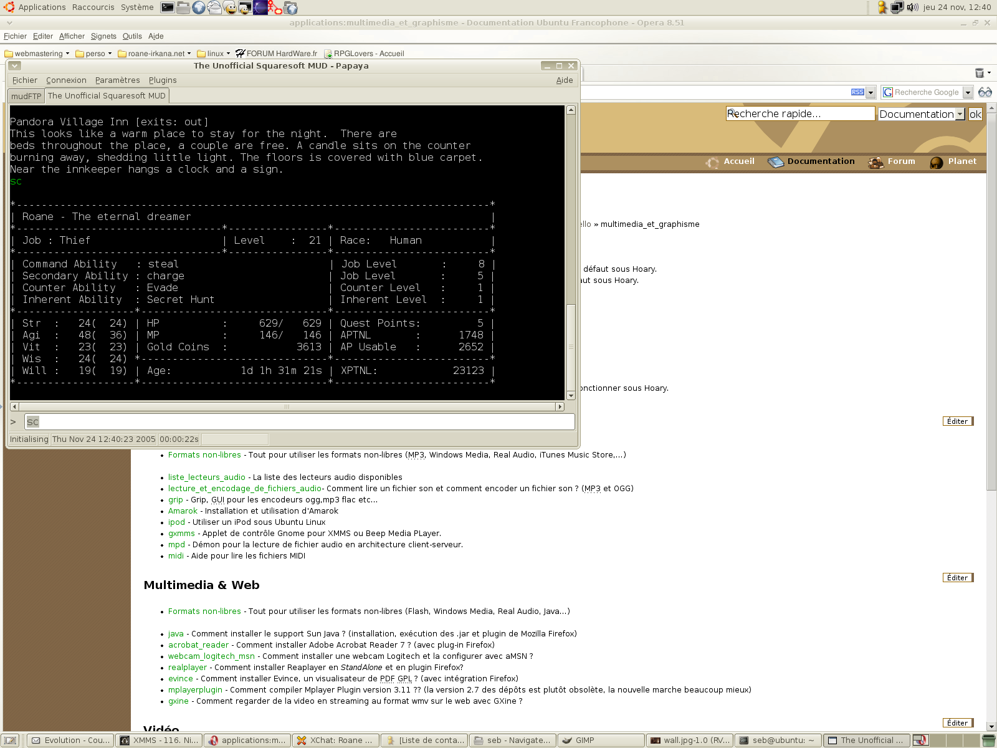Launch the terminal from the top panel

(168, 7)
